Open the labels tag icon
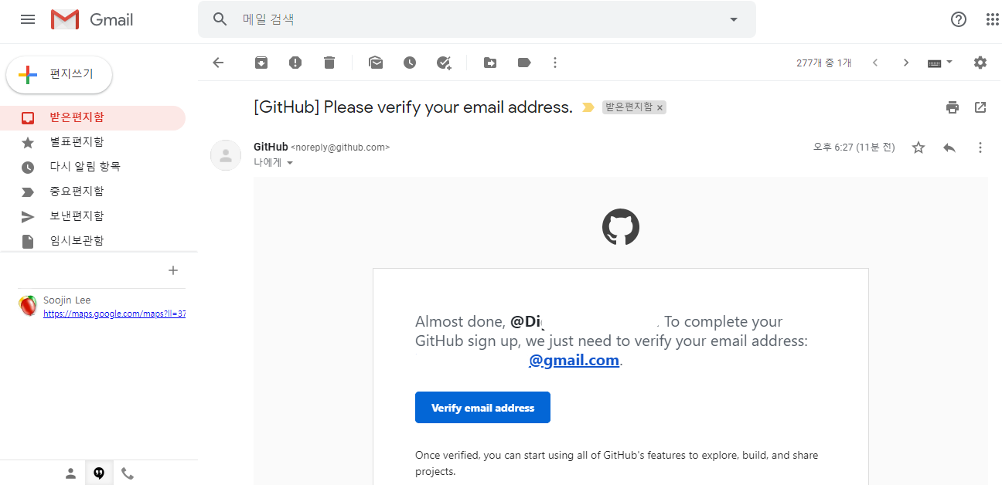The image size is (1002, 485). (x=524, y=63)
